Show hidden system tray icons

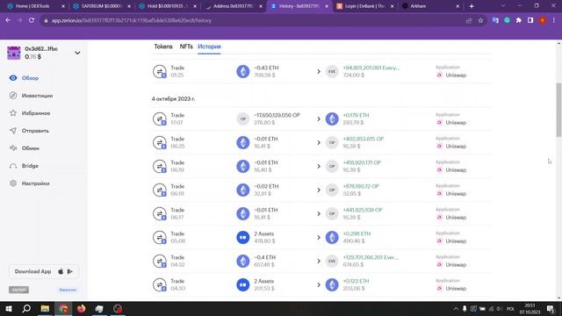[x=456, y=308]
